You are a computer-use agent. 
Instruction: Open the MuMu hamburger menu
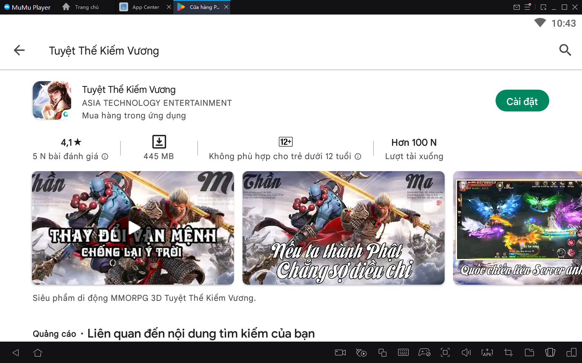pyautogui.click(x=527, y=7)
